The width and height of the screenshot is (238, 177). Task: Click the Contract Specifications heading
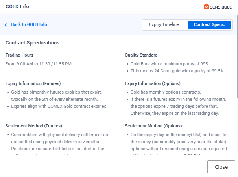point(32,42)
